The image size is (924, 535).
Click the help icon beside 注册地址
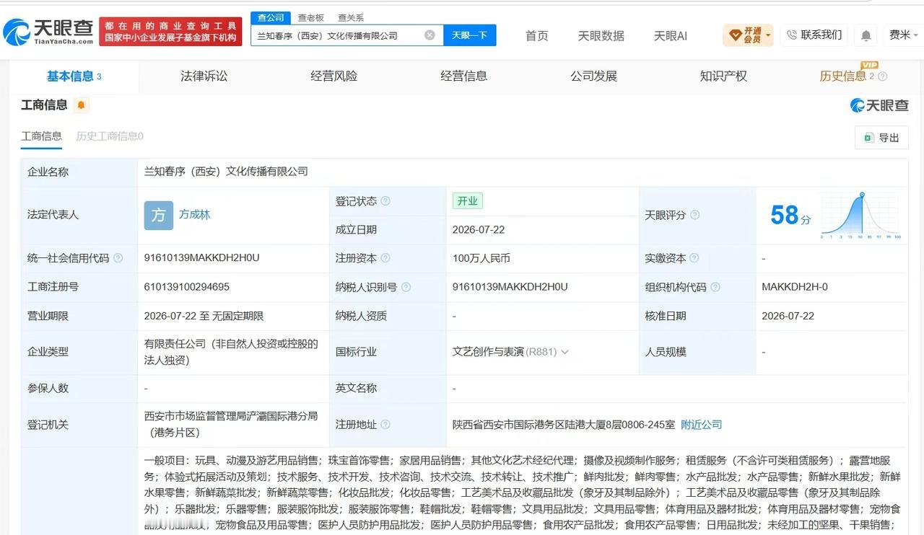(x=385, y=425)
